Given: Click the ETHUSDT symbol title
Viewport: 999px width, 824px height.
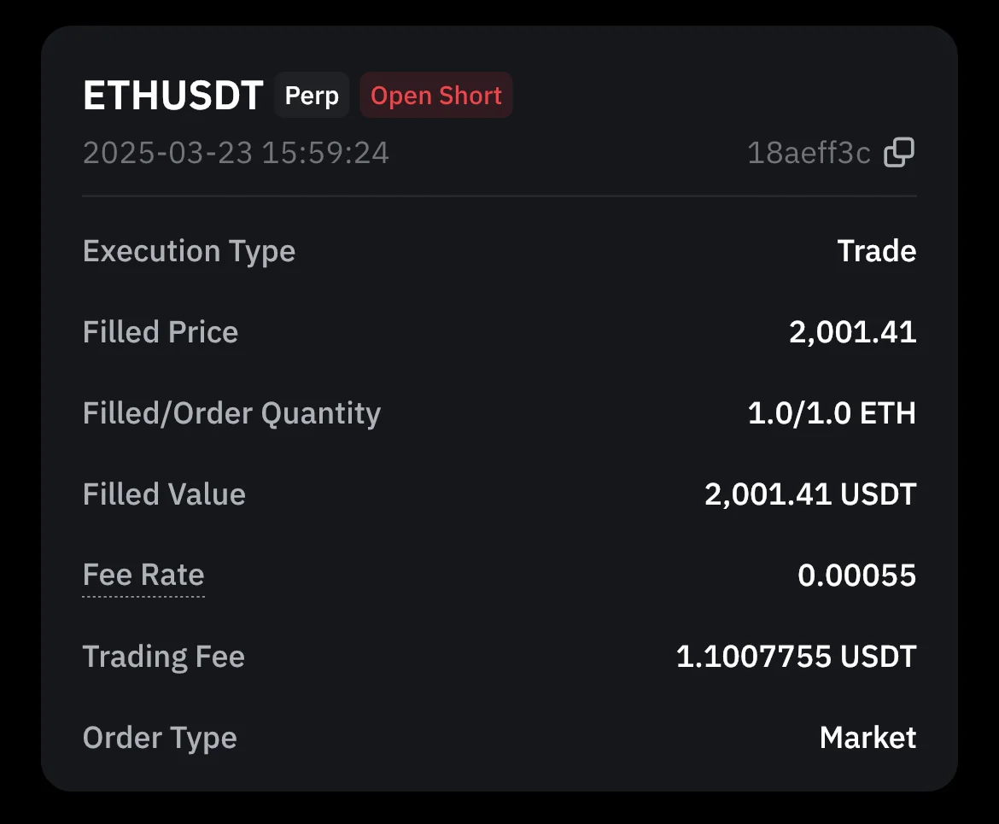Looking at the screenshot, I should [172, 96].
